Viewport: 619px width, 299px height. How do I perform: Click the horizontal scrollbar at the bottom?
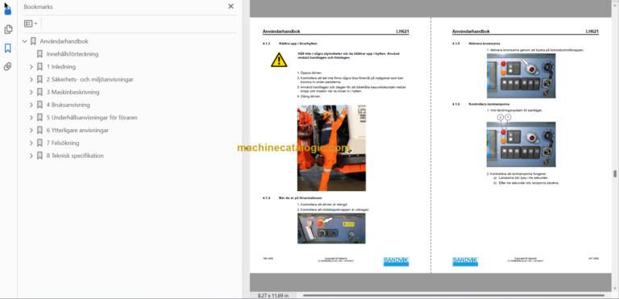click(x=454, y=295)
